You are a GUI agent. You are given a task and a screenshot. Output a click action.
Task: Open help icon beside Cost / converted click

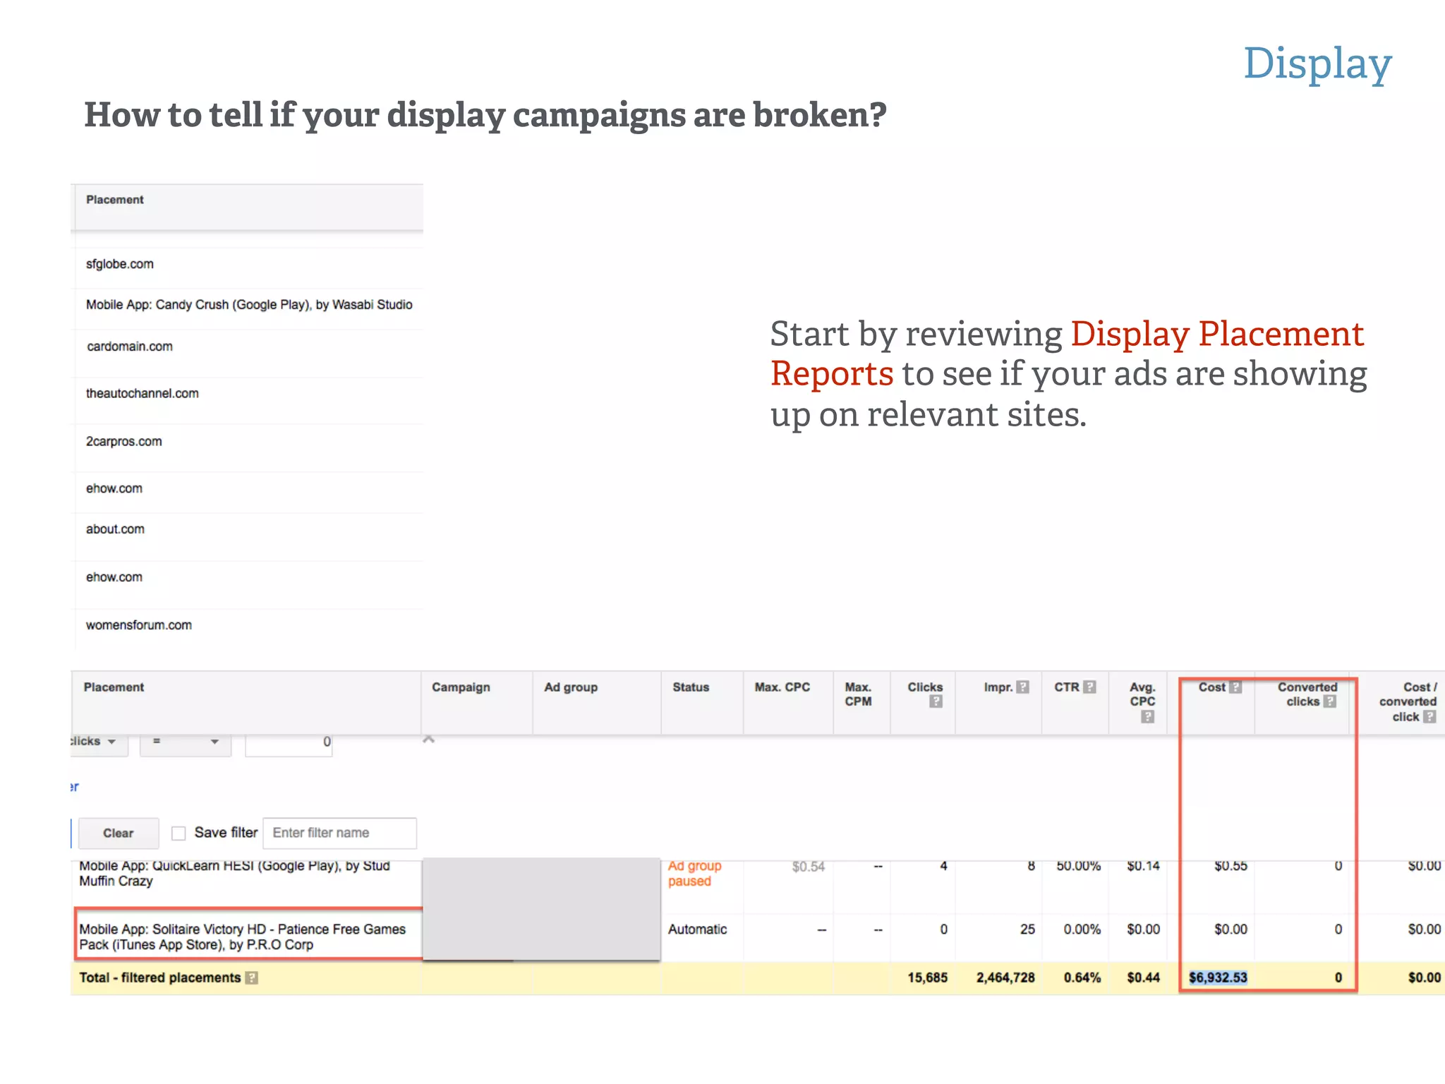[x=1429, y=716]
